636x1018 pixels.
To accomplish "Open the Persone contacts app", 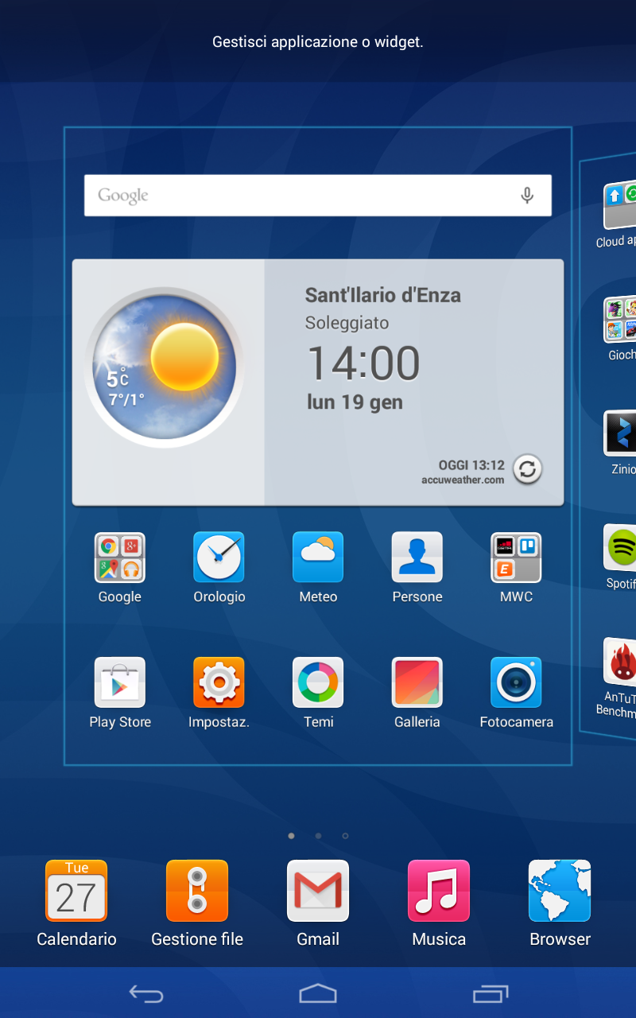I will 417,558.
